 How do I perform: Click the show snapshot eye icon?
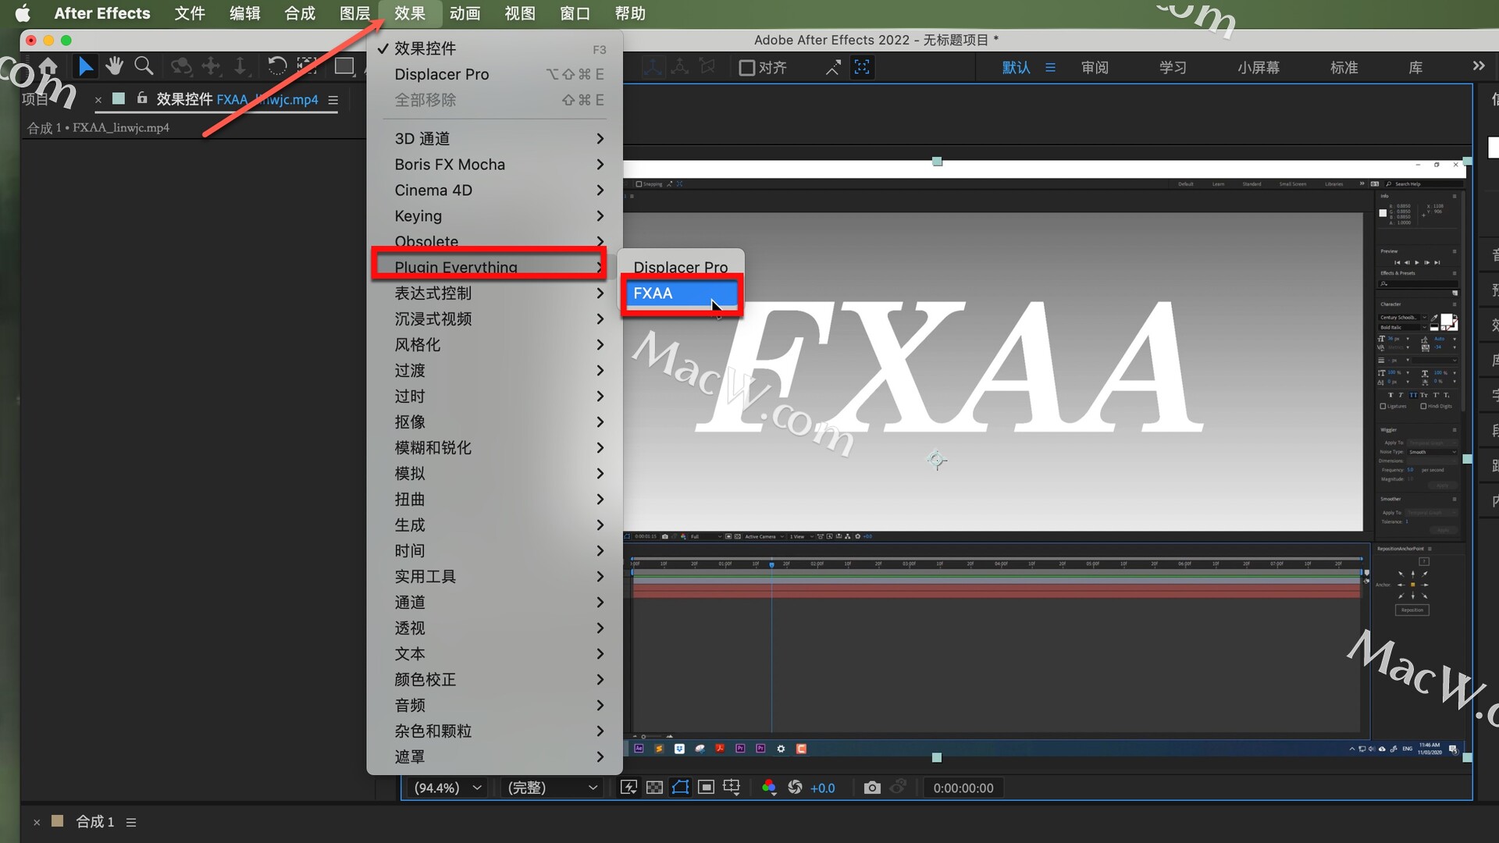(x=899, y=787)
